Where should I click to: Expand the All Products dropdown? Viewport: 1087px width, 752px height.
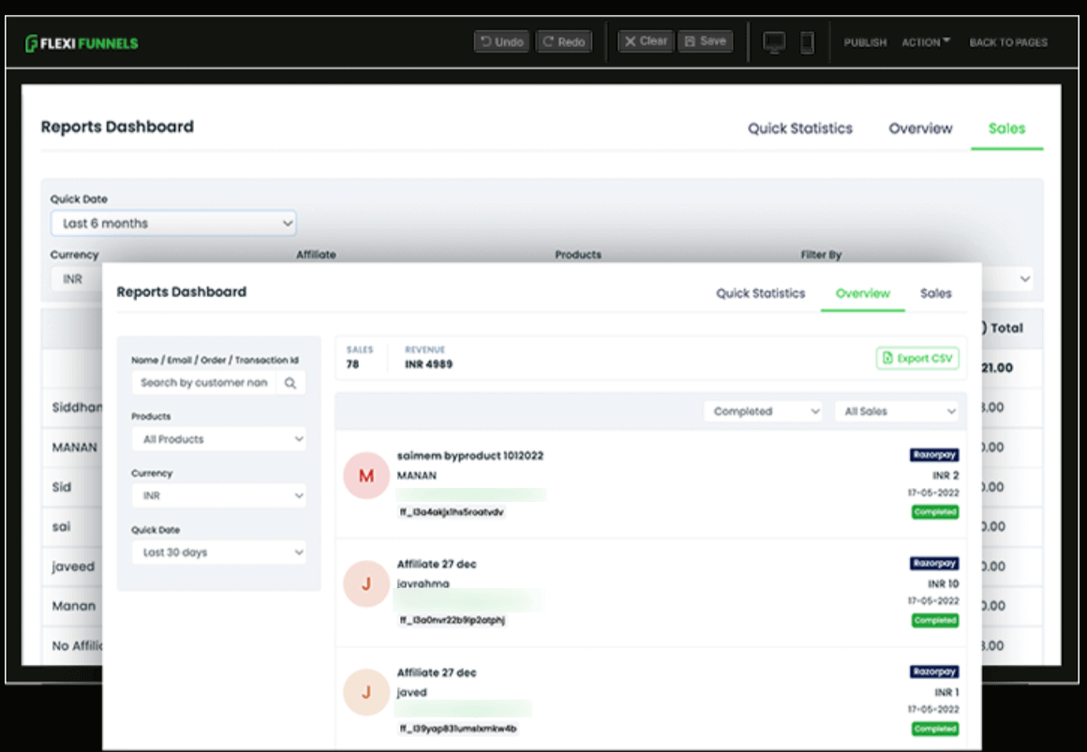(x=218, y=439)
